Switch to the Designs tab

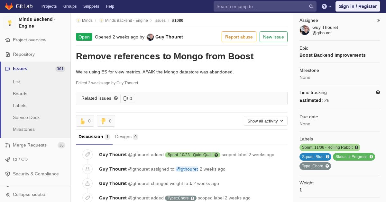(x=127, y=137)
